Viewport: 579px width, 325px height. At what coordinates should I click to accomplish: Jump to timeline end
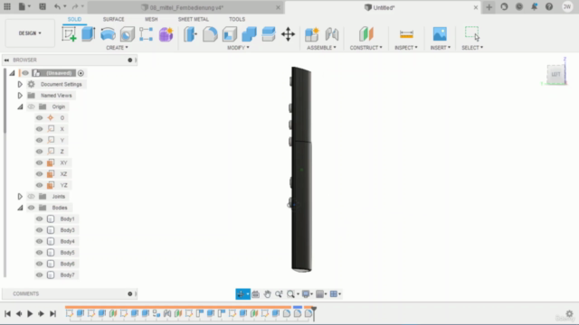[52, 313]
